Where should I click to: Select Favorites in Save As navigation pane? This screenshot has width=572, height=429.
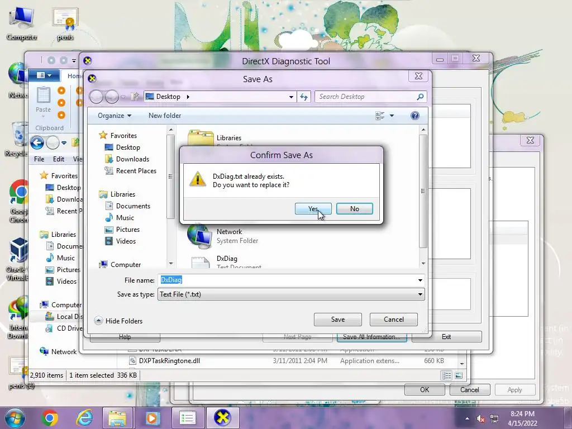click(x=123, y=135)
